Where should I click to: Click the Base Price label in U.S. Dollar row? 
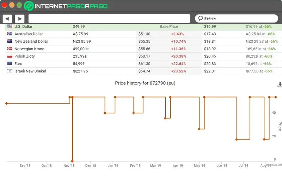point(169,26)
